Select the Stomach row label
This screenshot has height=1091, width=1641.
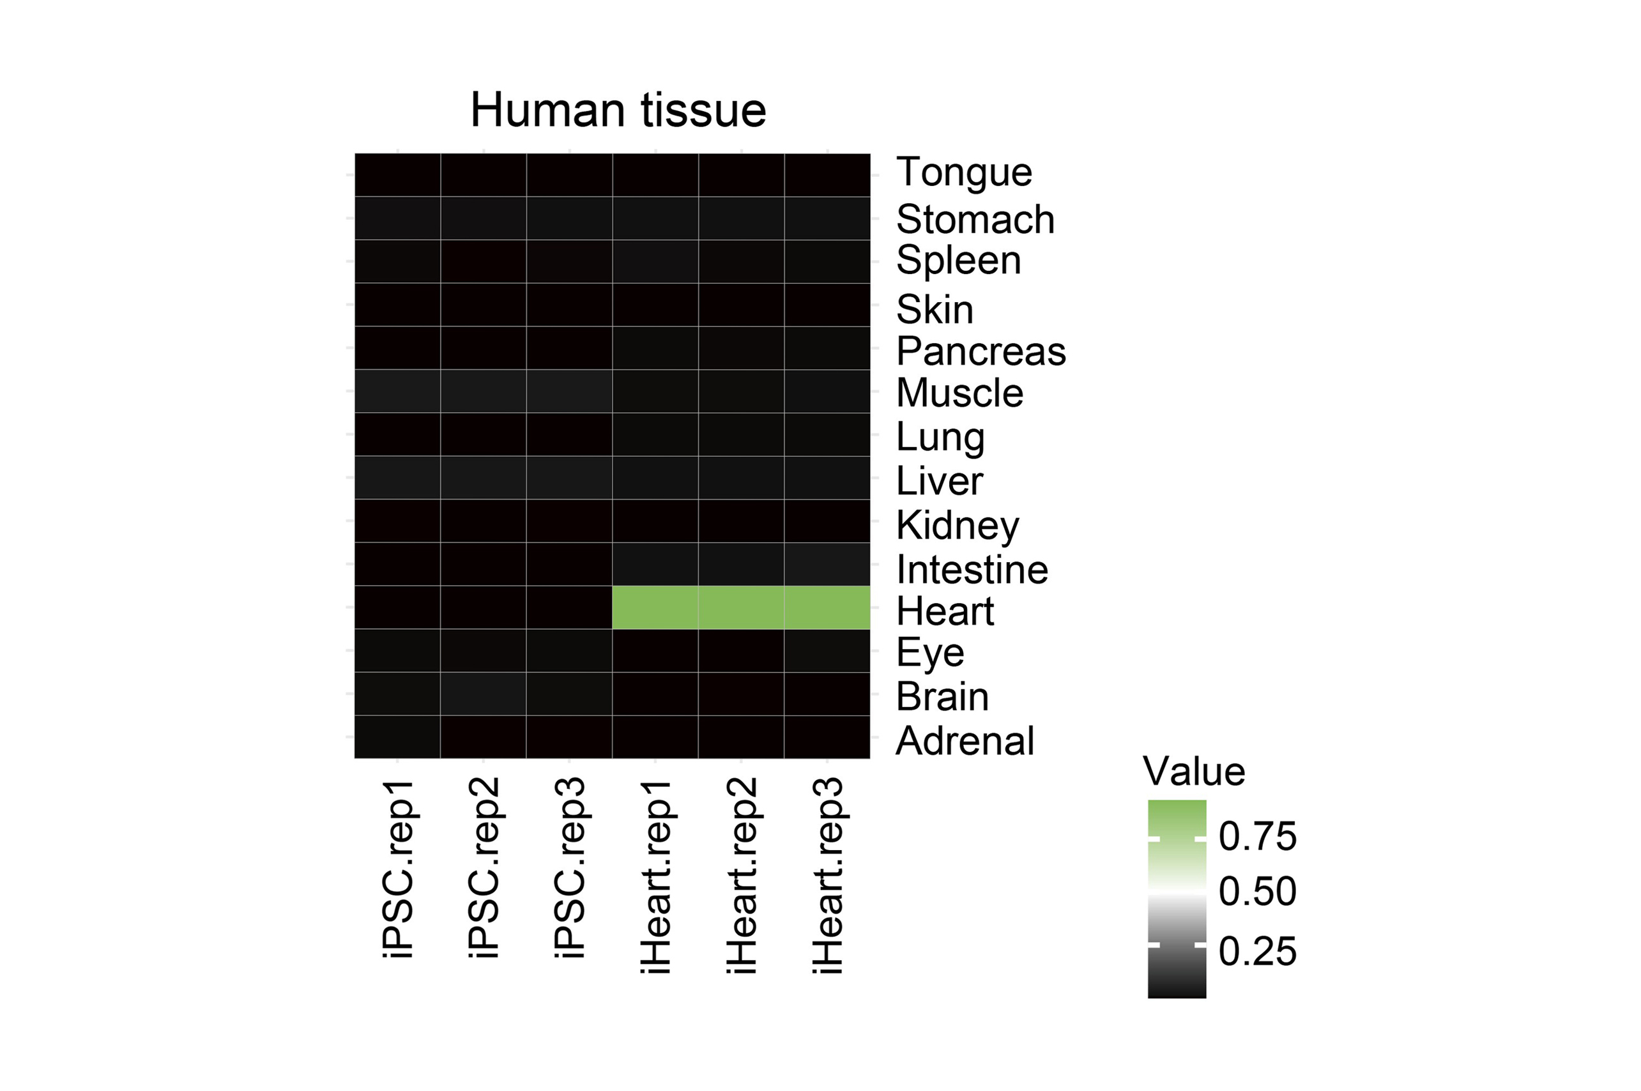coord(975,219)
